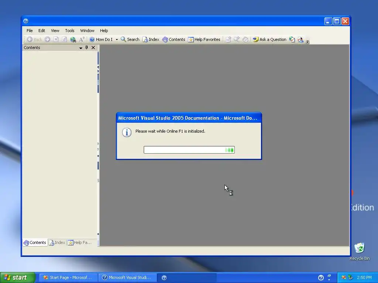The width and height of the screenshot is (378, 283).
Task: Click the help icon left of tray
Action: (321, 278)
